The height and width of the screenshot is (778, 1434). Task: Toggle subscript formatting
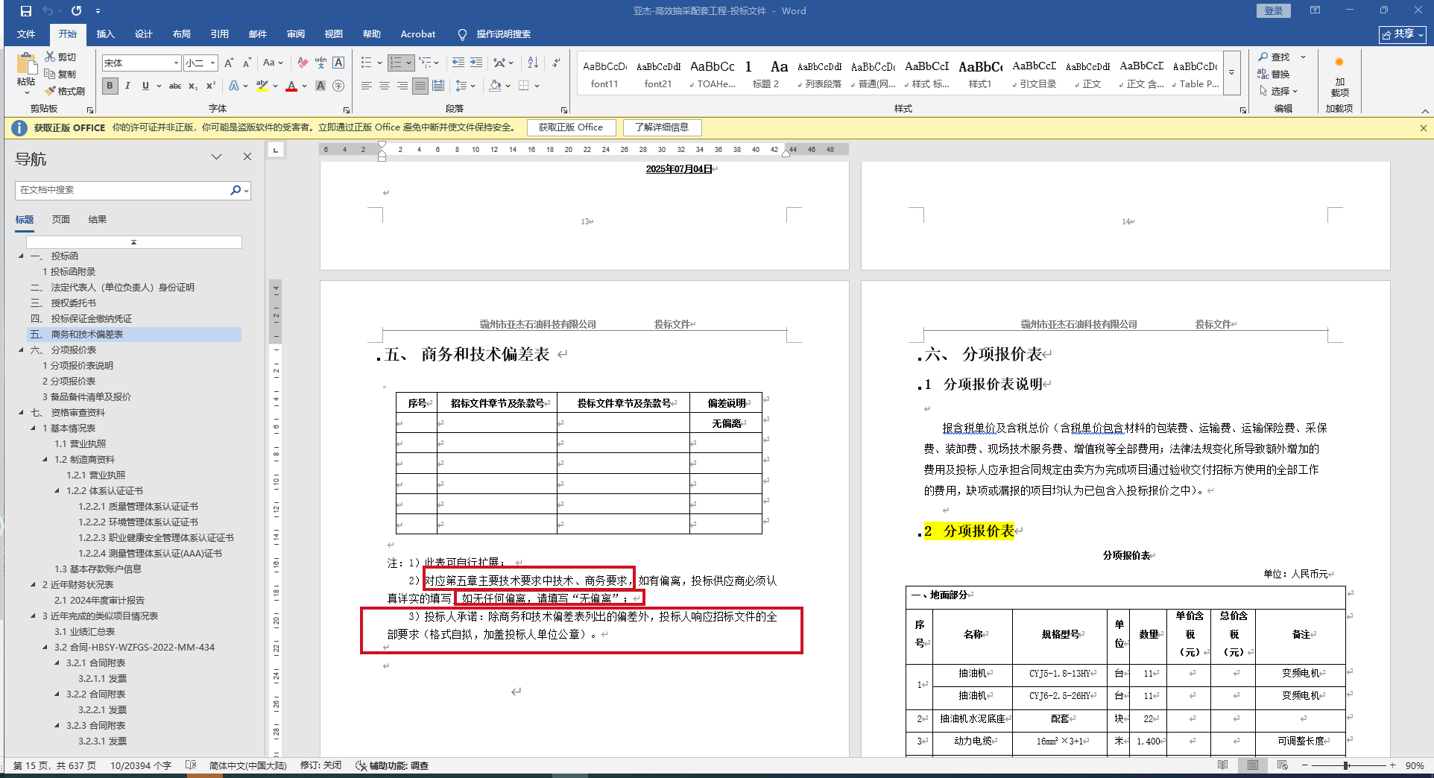(x=193, y=86)
